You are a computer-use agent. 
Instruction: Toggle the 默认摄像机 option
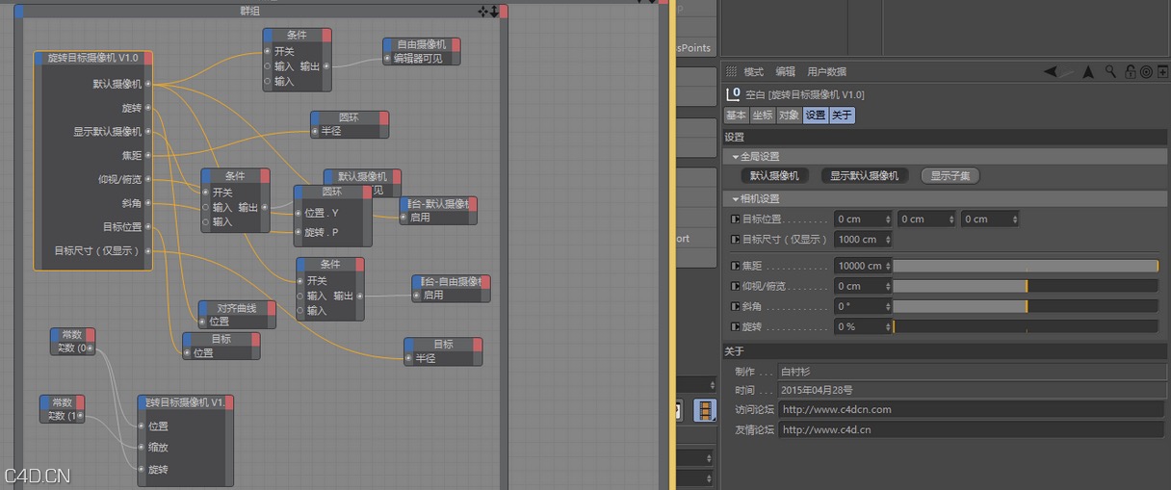click(774, 176)
